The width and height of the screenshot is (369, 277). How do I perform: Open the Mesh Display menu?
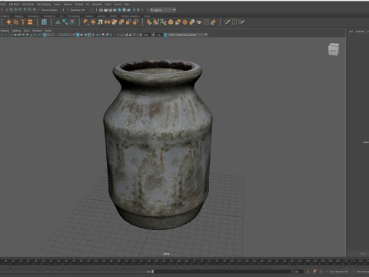(44, 4)
